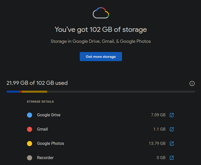Open Gmail storage external link icon
Viewport: 201px width, 165px height.
[x=172, y=129]
